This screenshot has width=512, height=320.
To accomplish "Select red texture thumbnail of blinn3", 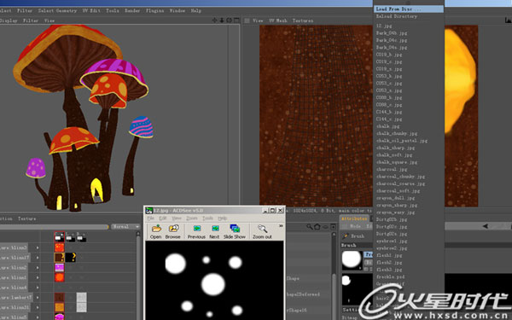I will point(60,247).
